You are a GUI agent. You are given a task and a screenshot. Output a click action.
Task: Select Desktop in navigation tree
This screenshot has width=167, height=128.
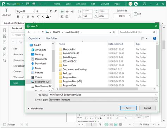click(39, 54)
